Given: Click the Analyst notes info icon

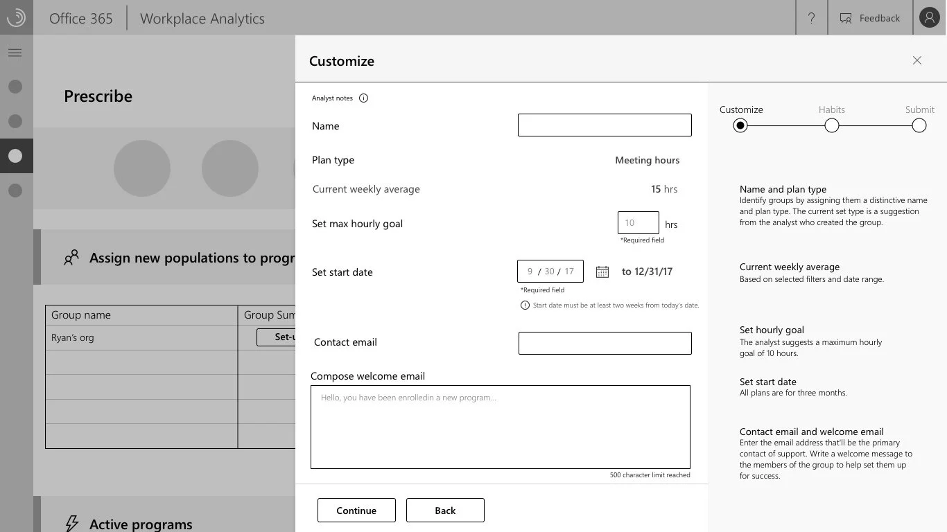Looking at the screenshot, I should click(364, 98).
